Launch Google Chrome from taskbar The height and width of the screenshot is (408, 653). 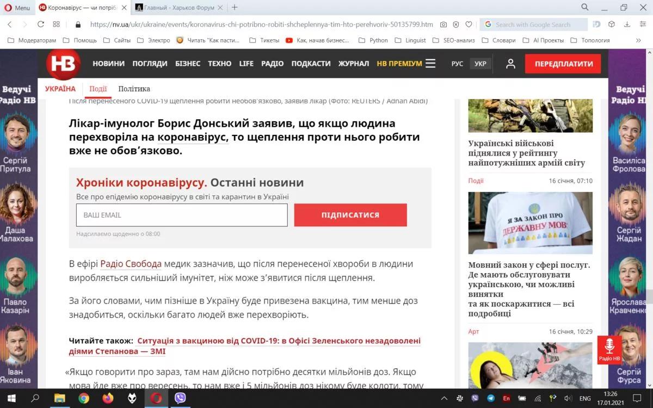click(83, 398)
